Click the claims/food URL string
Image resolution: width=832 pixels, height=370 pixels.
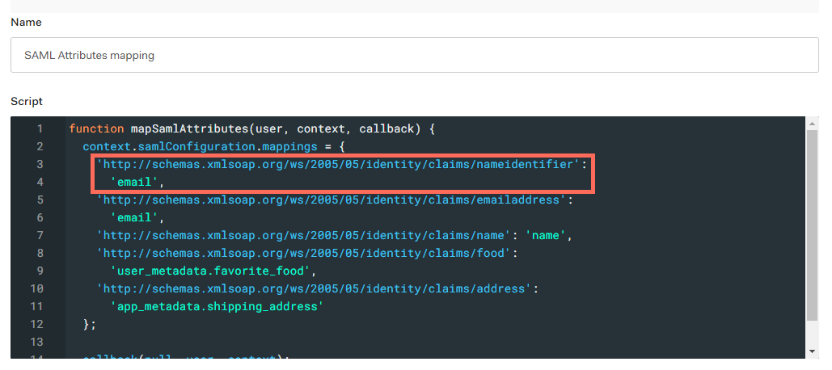[304, 254]
